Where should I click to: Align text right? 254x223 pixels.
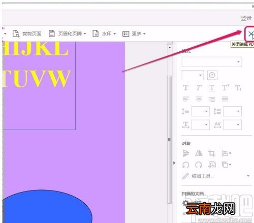click(x=212, y=99)
